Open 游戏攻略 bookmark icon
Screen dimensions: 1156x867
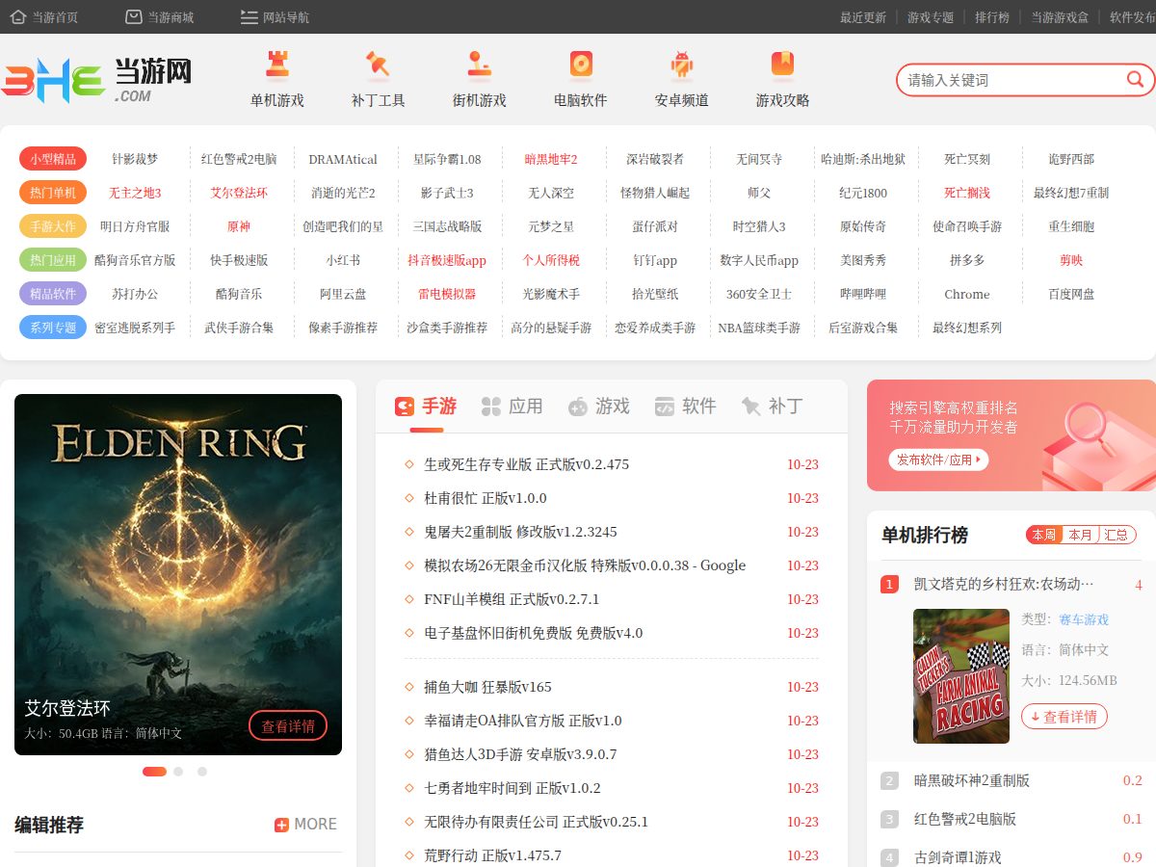[x=783, y=65]
